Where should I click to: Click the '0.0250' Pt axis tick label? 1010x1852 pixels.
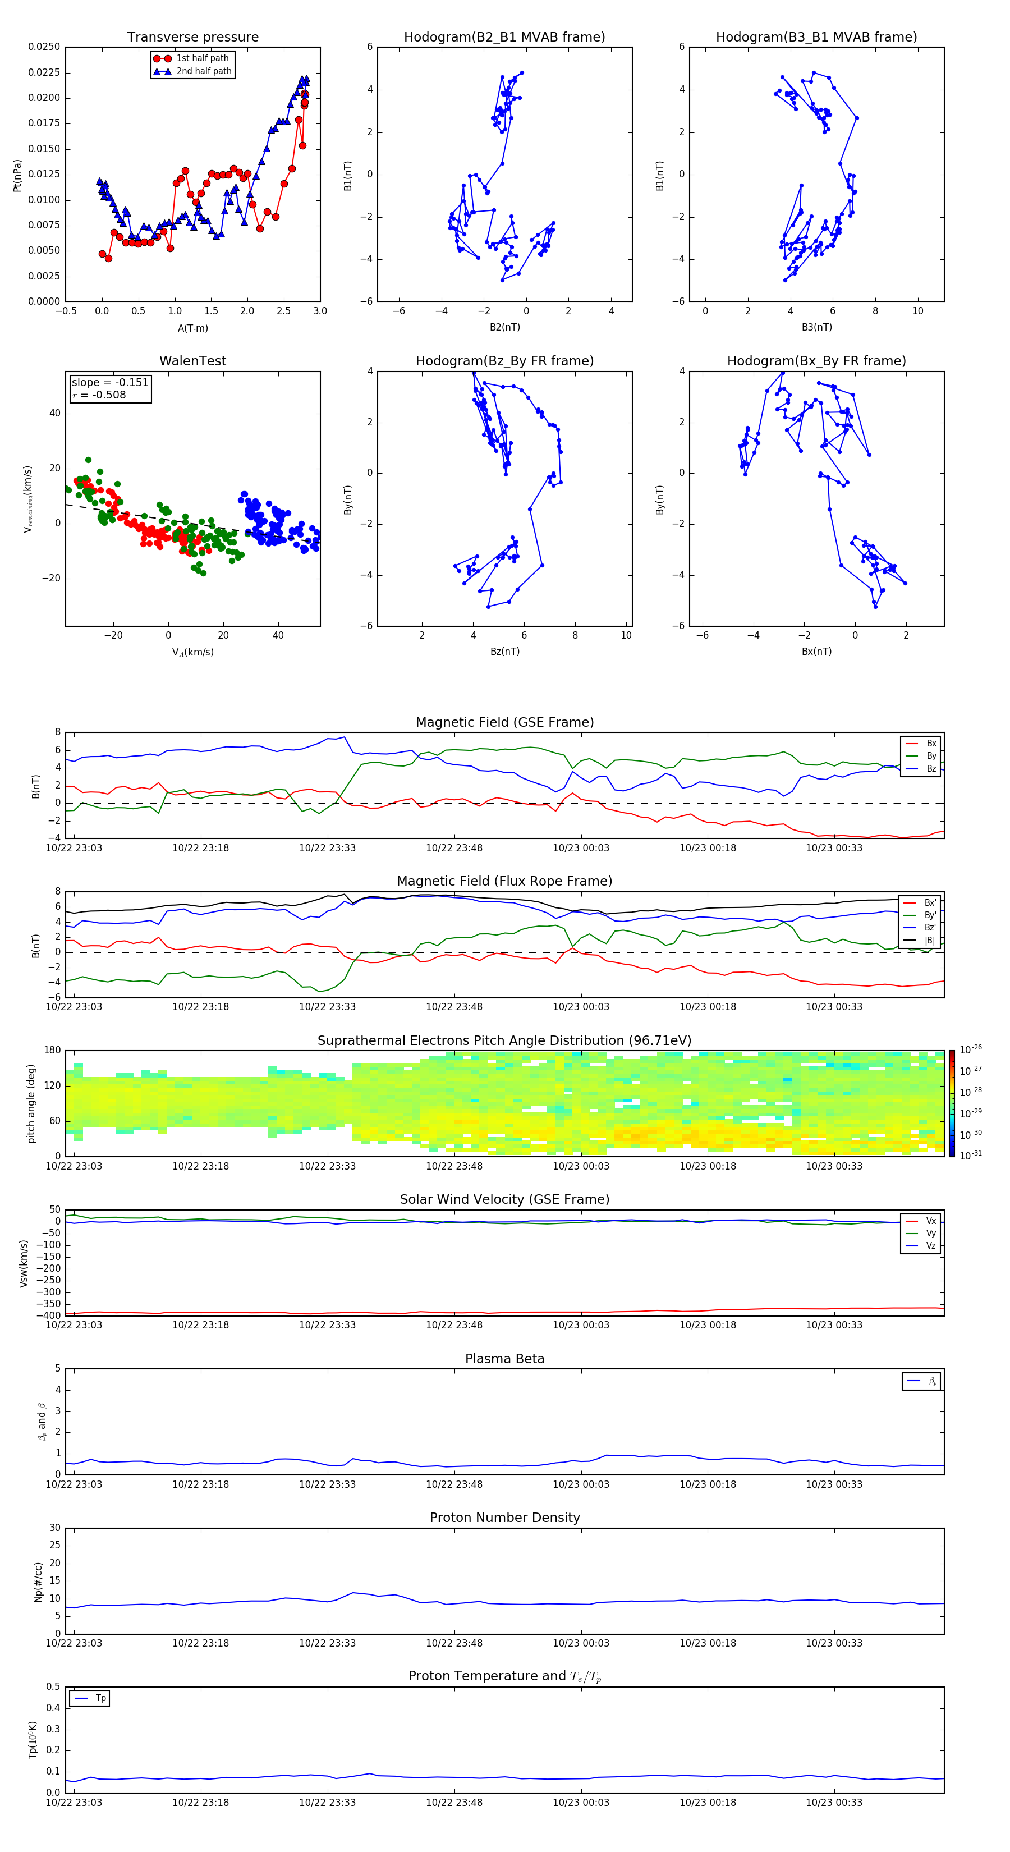coord(44,47)
